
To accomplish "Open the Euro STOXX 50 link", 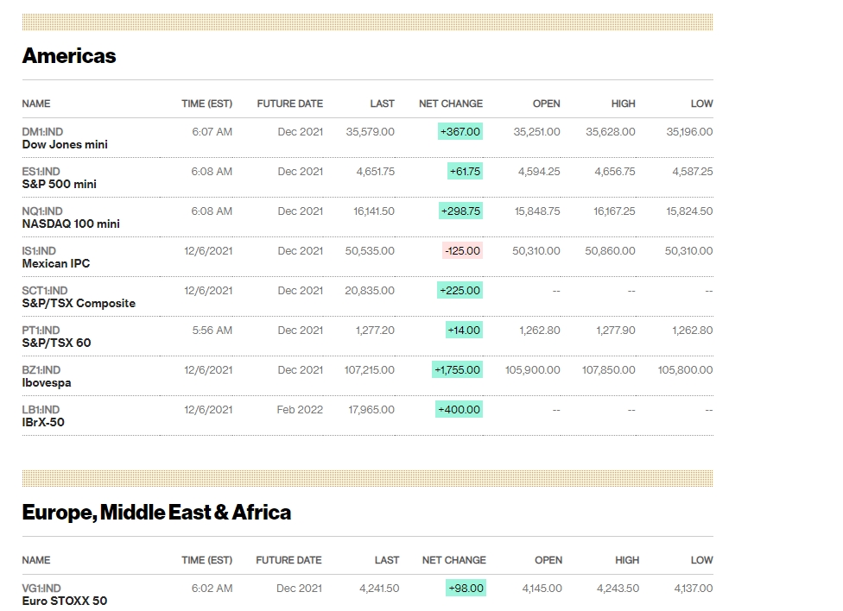I will pos(65,602).
